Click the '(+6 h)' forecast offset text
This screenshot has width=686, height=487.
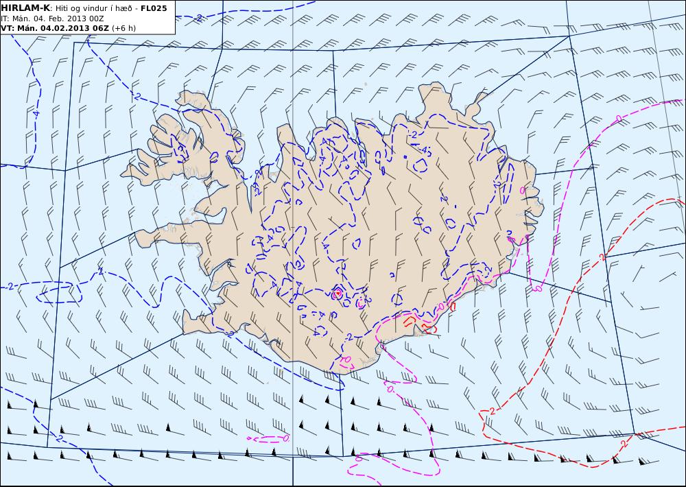123,28
